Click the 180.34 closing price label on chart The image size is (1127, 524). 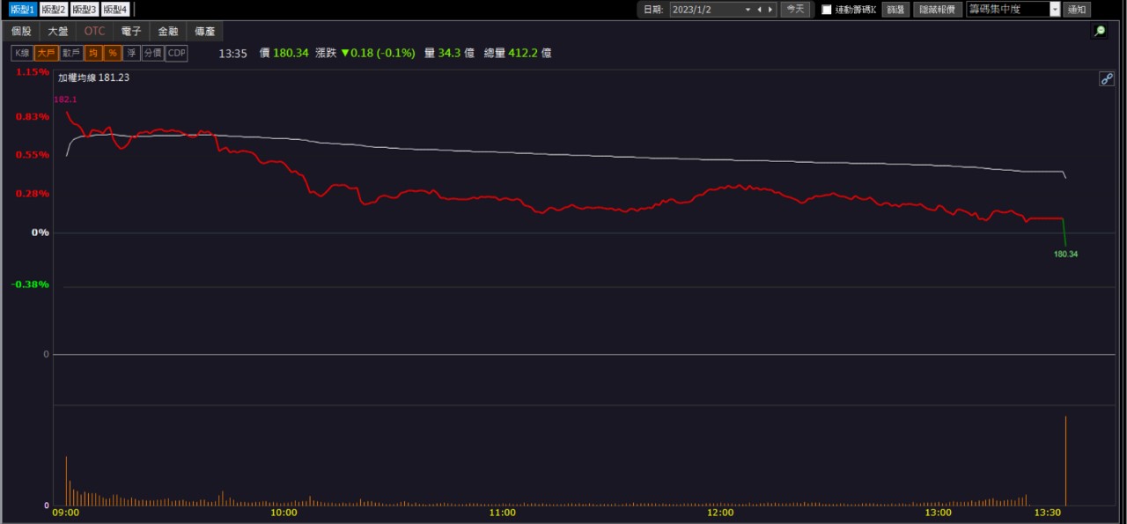point(1065,255)
